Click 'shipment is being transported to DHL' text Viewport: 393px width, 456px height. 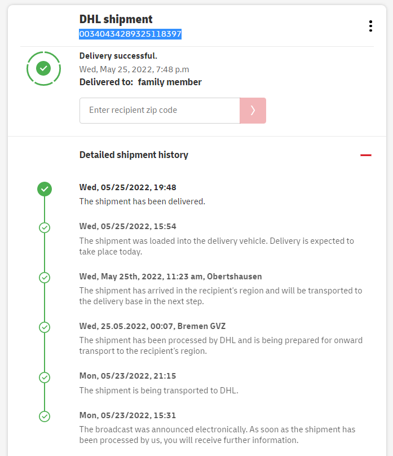(x=158, y=390)
